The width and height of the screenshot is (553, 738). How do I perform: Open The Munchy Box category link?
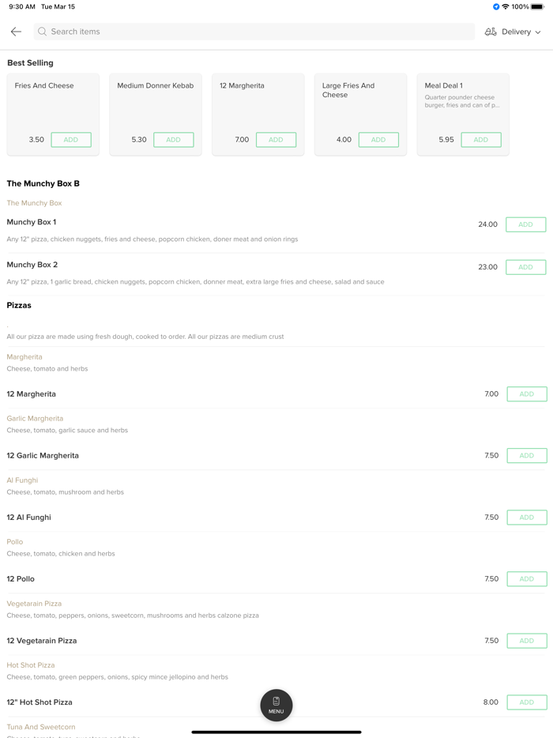click(34, 203)
